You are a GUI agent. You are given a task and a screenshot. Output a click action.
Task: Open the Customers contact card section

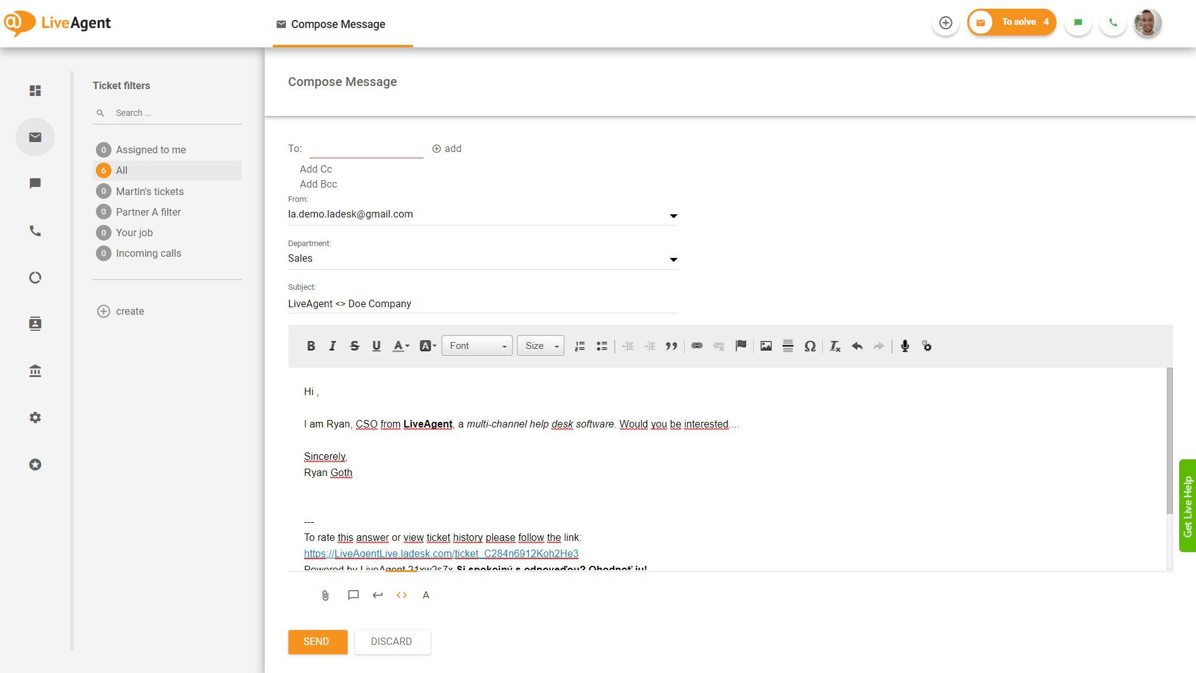click(35, 323)
